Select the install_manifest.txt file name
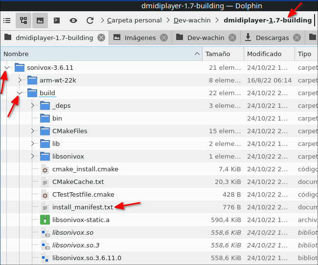 pyautogui.click(x=83, y=207)
